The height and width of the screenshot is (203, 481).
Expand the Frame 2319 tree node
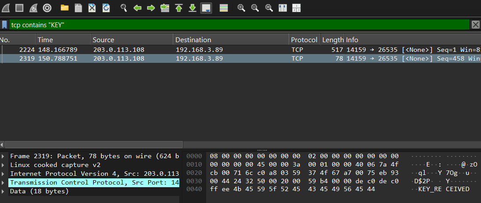pyautogui.click(x=3, y=156)
